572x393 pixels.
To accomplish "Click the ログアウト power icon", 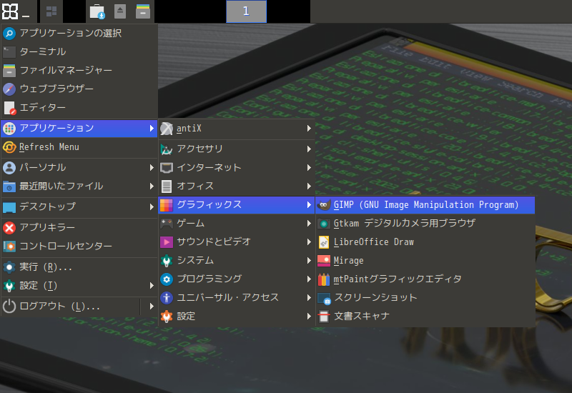I will 9,307.
